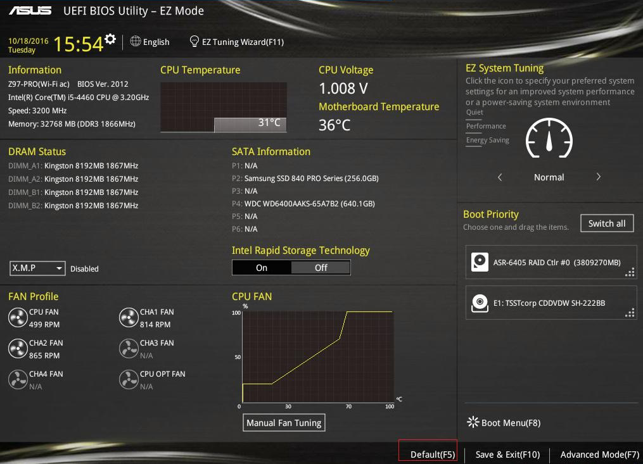Click the CPU FAN curve graph
The width and height of the screenshot is (643, 464).
[318, 356]
